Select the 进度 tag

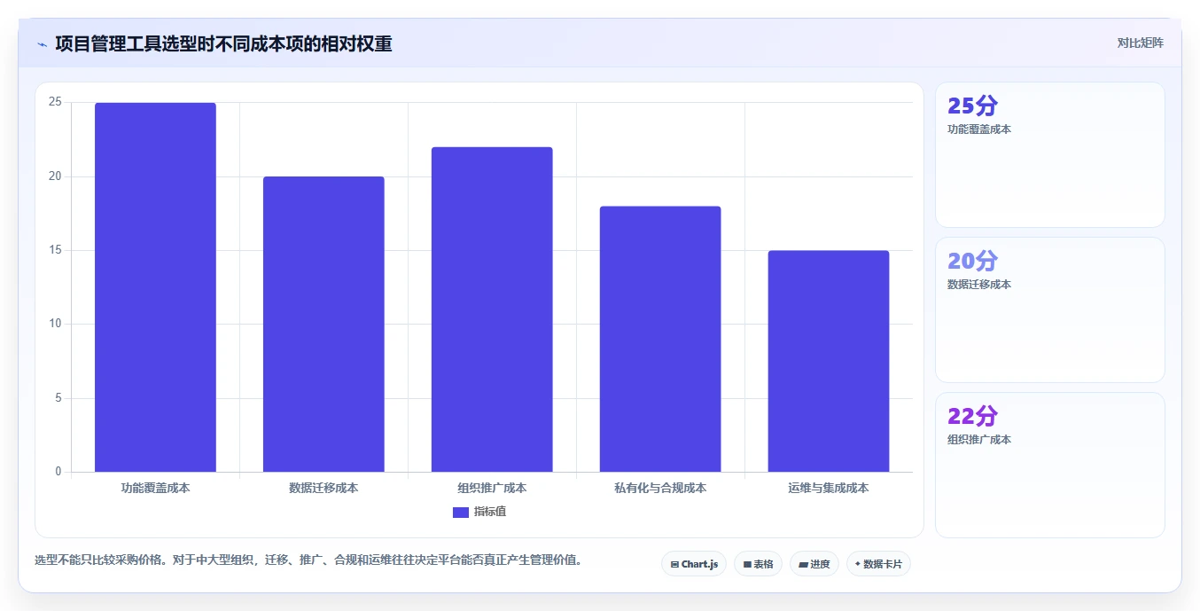point(814,564)
